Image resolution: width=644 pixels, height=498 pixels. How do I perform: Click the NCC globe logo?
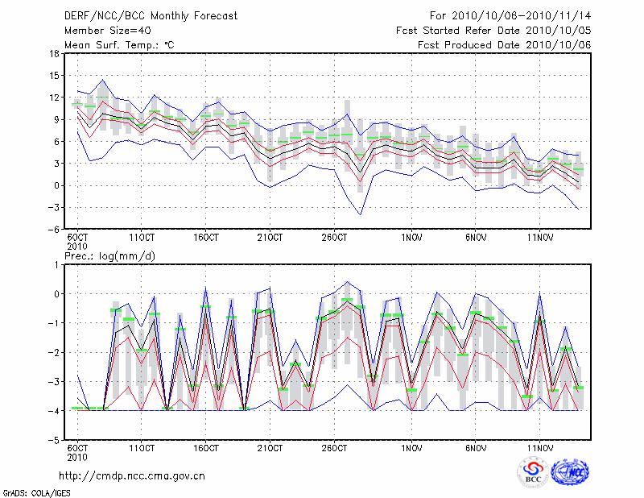pos(569,471)
